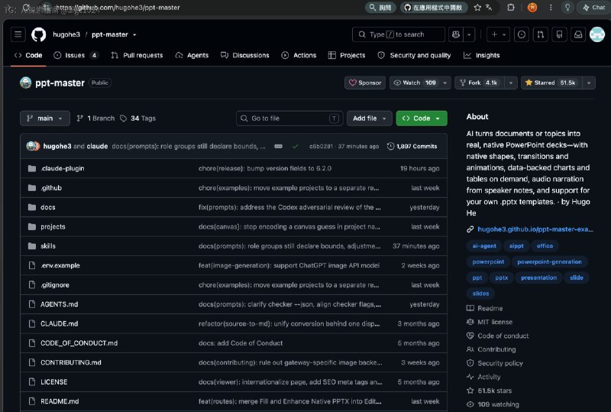Expand commit message ellipsis button

click(278, 146)
